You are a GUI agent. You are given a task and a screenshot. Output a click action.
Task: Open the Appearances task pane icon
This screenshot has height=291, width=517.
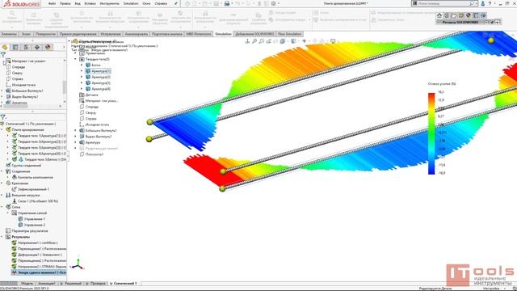tap(469, 15)
